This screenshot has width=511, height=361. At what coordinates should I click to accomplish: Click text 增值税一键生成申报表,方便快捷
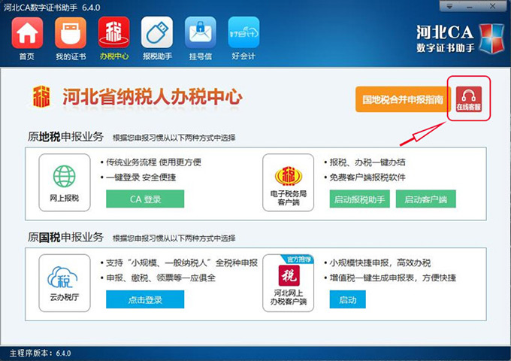pyautogui.click(x=393, y=278)
